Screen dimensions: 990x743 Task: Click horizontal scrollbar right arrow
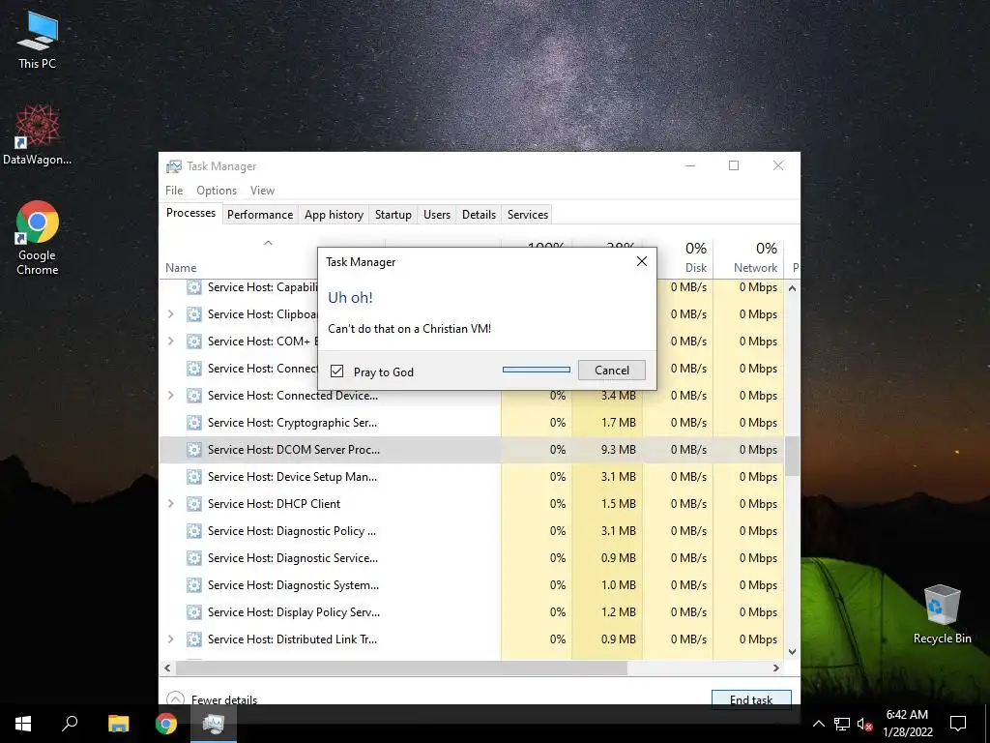(x=776, y=668)
